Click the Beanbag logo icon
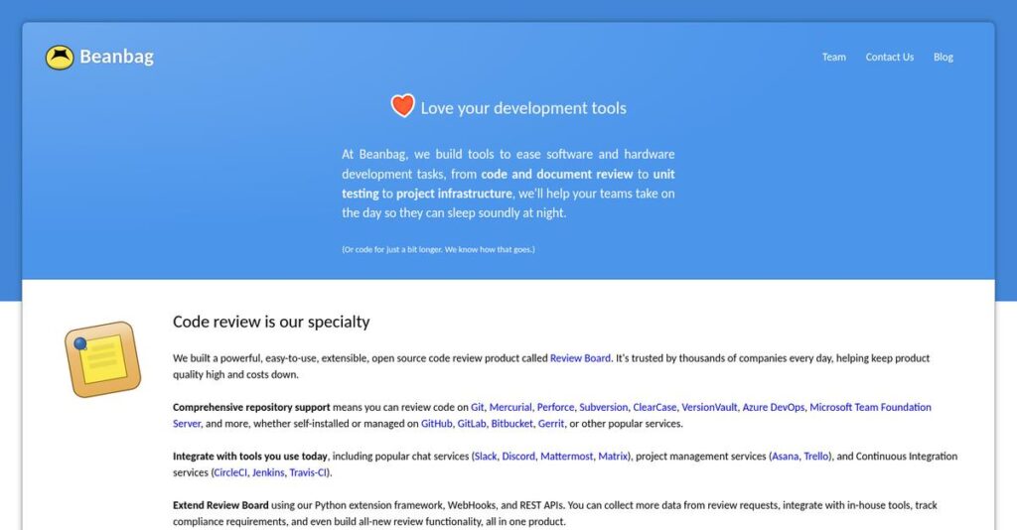 (x=60, y=57)
